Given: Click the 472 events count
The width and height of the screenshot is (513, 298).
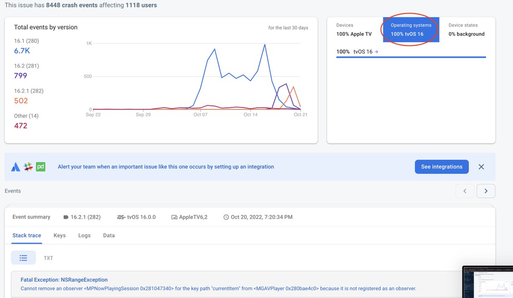Looking at the screenshot, I should click(21, 126).
